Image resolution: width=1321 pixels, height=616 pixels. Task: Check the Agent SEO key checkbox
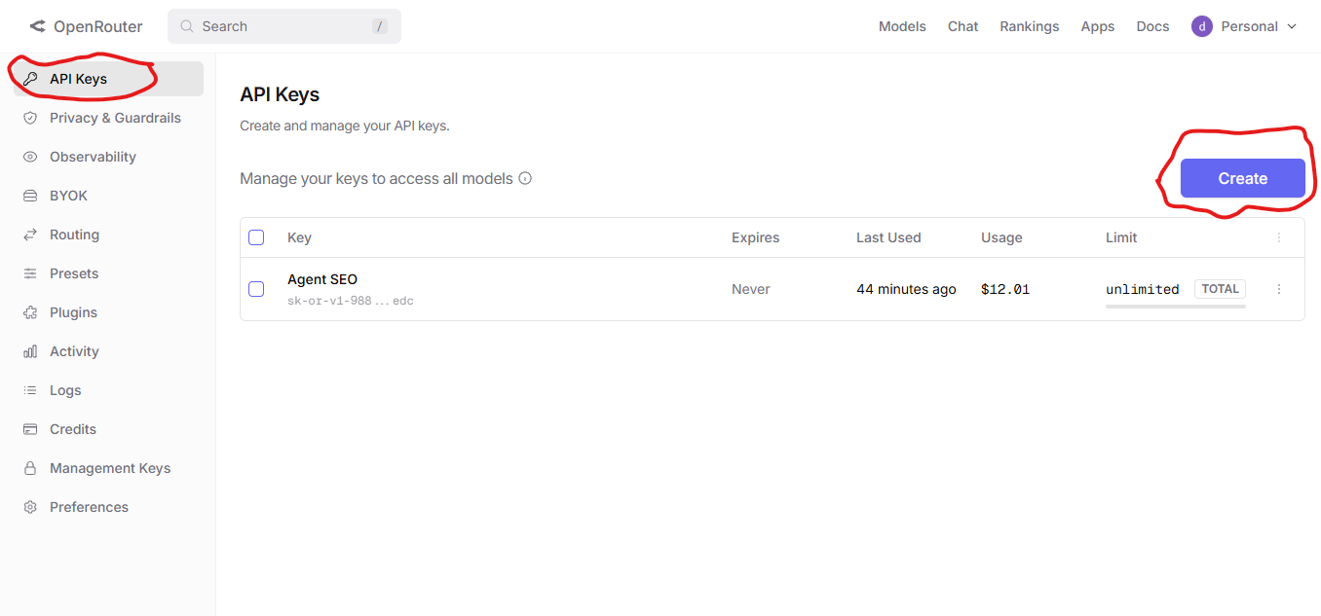tap(256, 289)
